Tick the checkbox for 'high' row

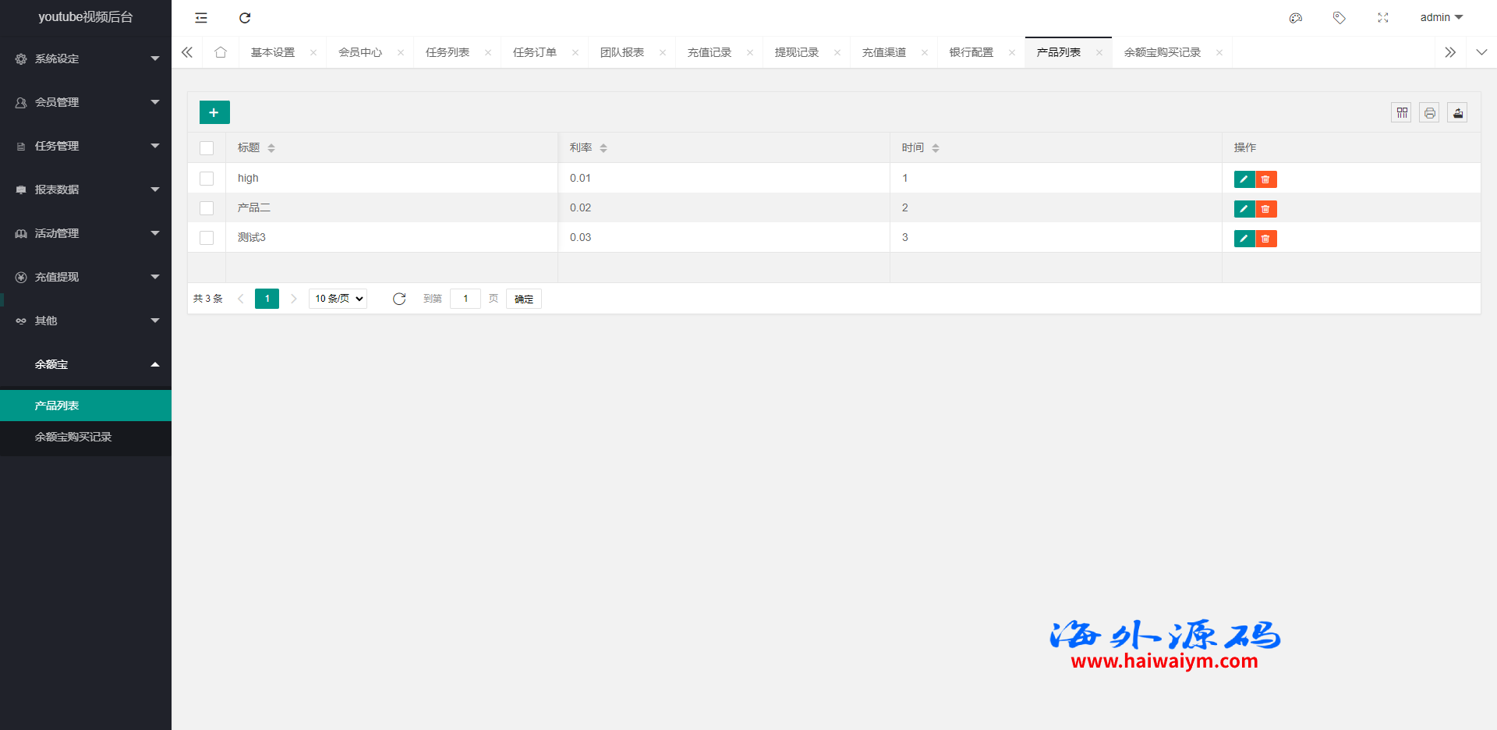pos(207,179)
